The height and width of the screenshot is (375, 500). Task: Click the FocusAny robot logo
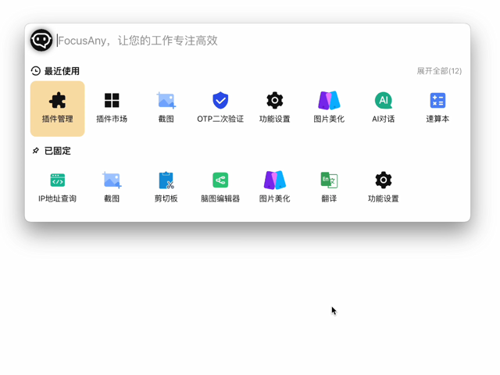tap(41, 40)
